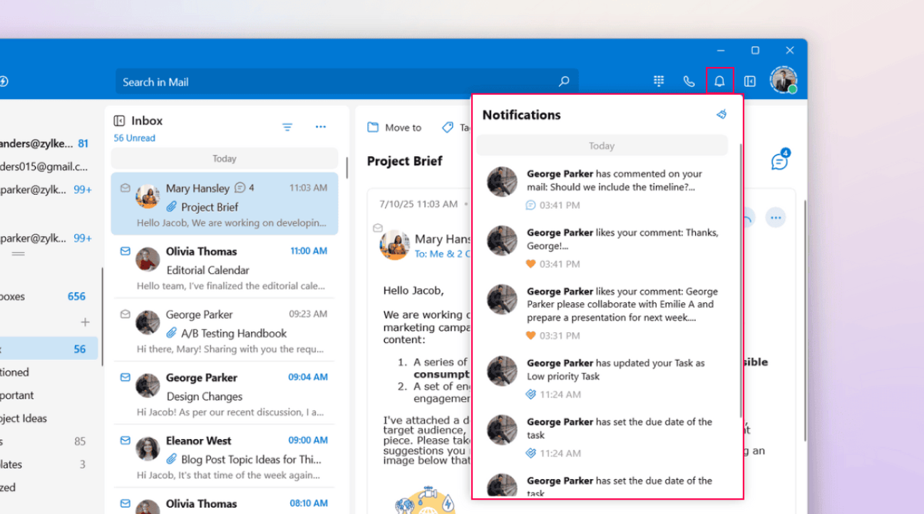This screenshot has width=924, height=514.
Task: Click the Notifications panel scrollbar
Action: [x=739, y=281]
